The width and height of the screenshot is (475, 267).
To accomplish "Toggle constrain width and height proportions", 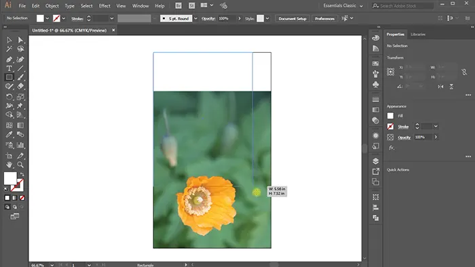I will 464,72.
